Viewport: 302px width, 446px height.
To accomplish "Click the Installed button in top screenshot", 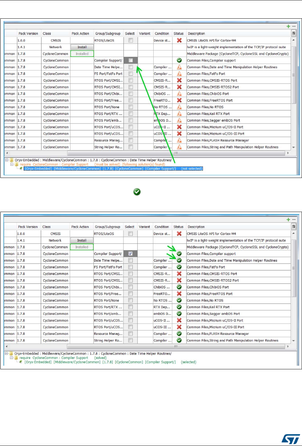I will coord(82,54).
